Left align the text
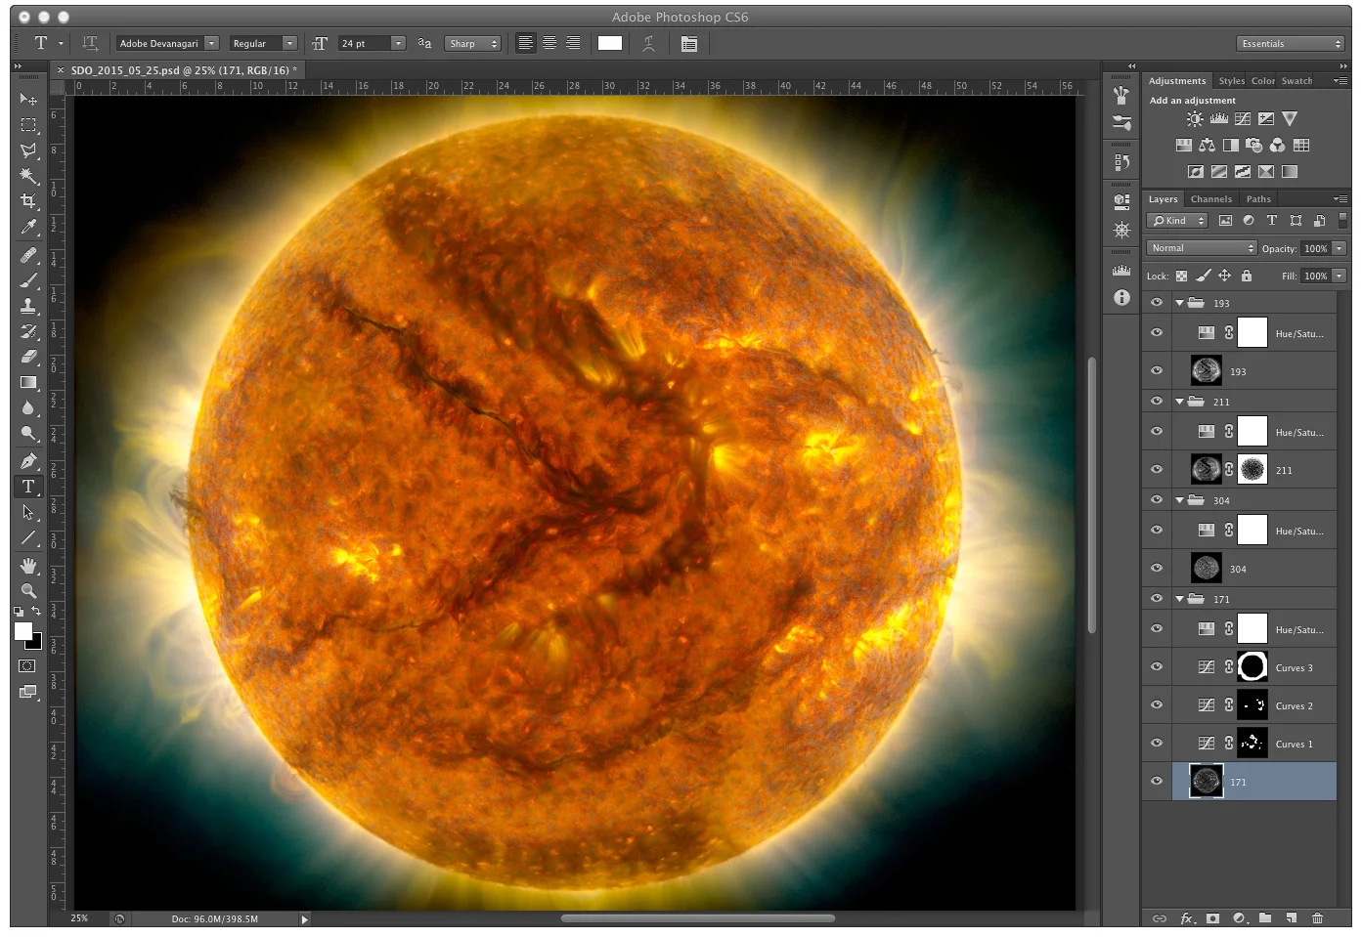The width and height of the screenshot is (1362, 937). pos(526,43)
